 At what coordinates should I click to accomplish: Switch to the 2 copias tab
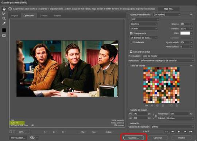(x=44, y=16)
